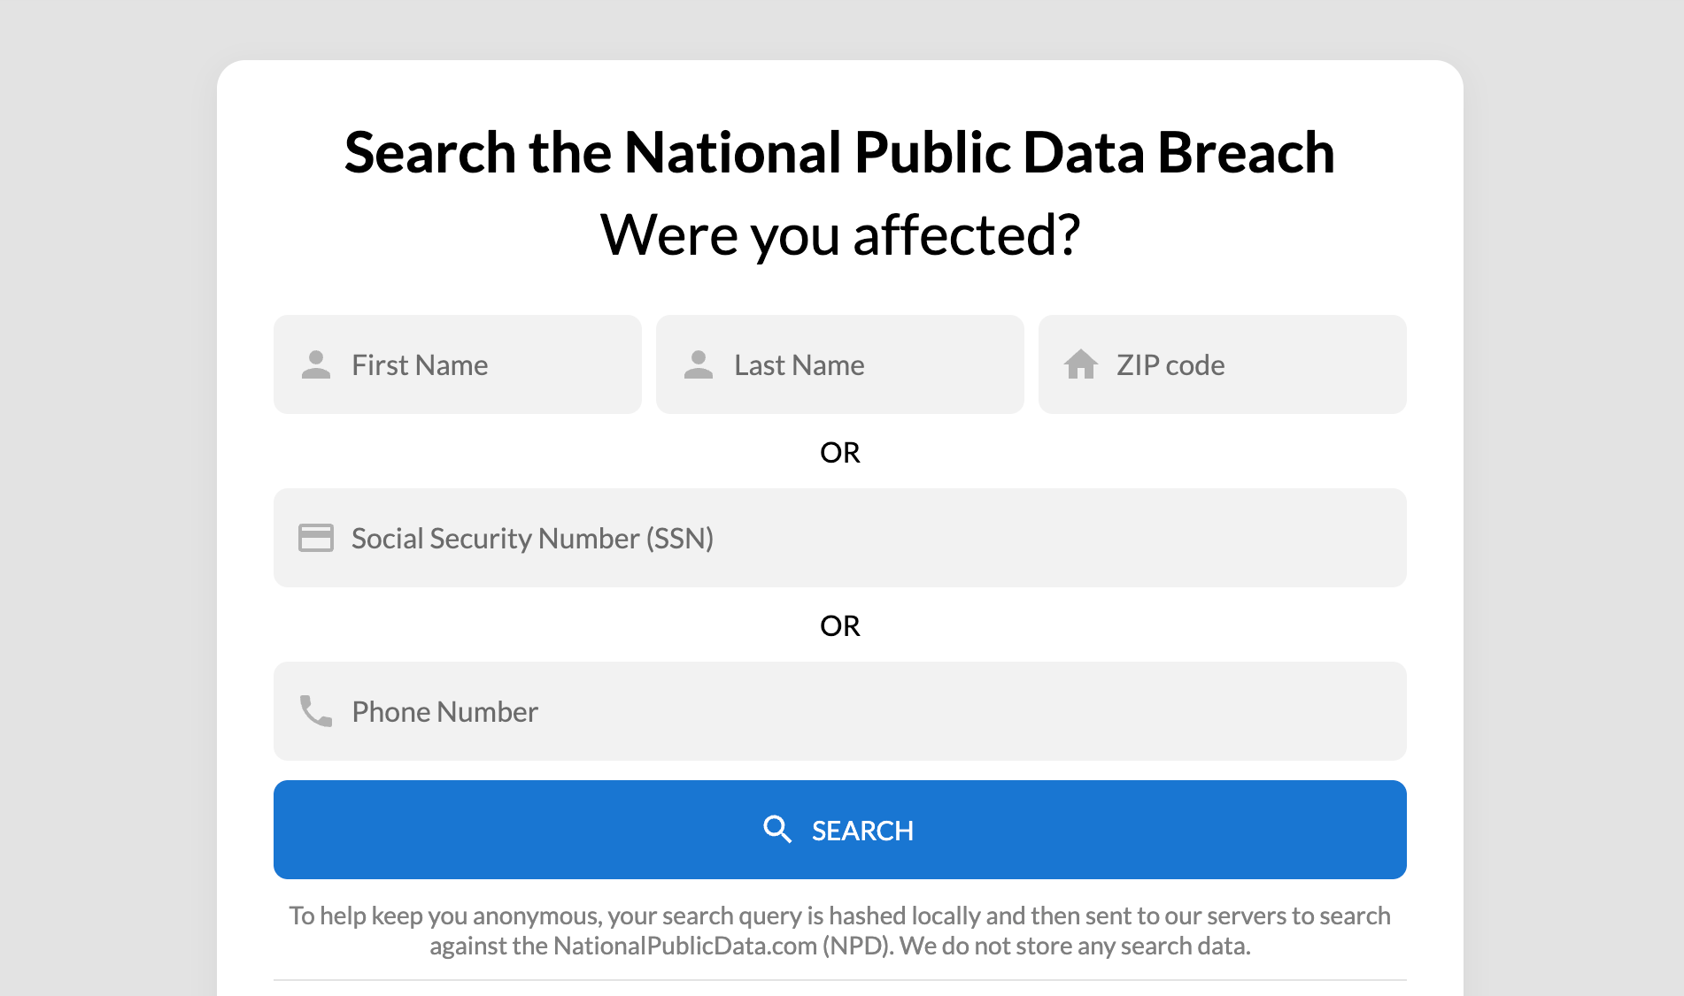Click the person icon beside Last Name
This screenshot has height=996, width=1684.
[699, 364]
